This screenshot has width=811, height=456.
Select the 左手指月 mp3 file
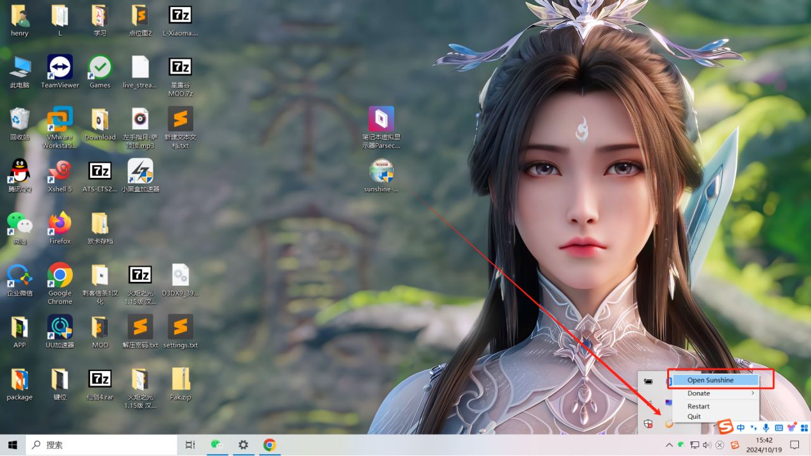pos(140,129)
